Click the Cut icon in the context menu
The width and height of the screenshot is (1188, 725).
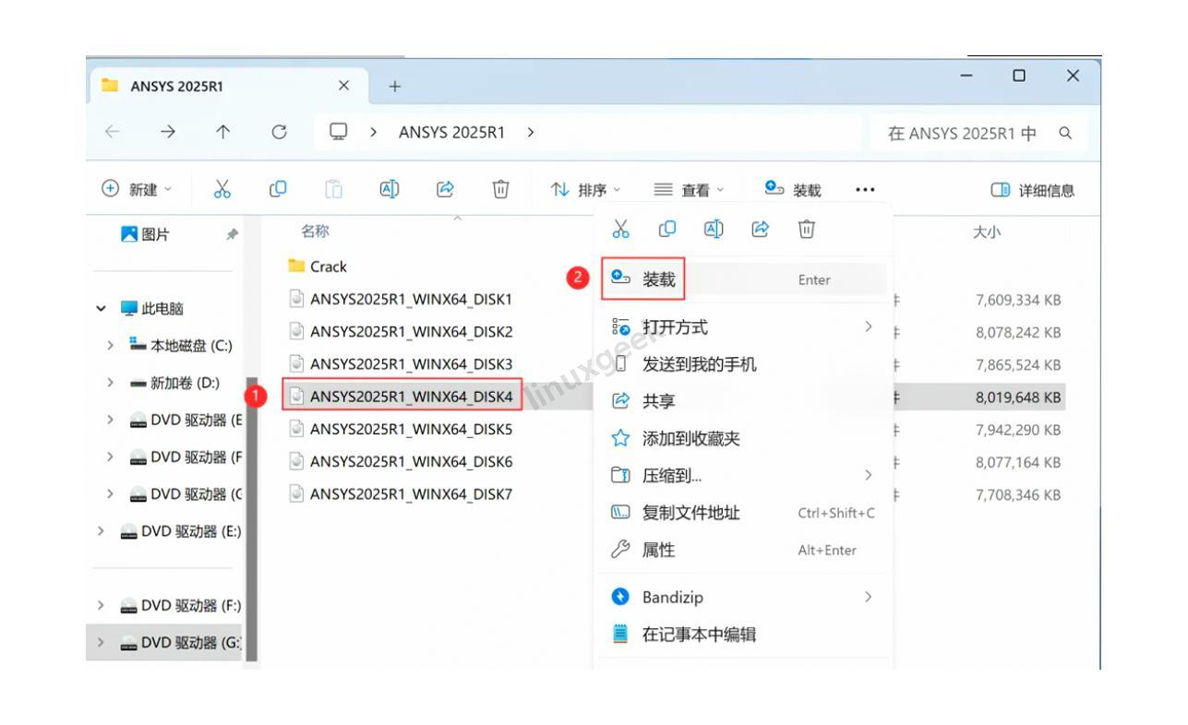point(621,229)
